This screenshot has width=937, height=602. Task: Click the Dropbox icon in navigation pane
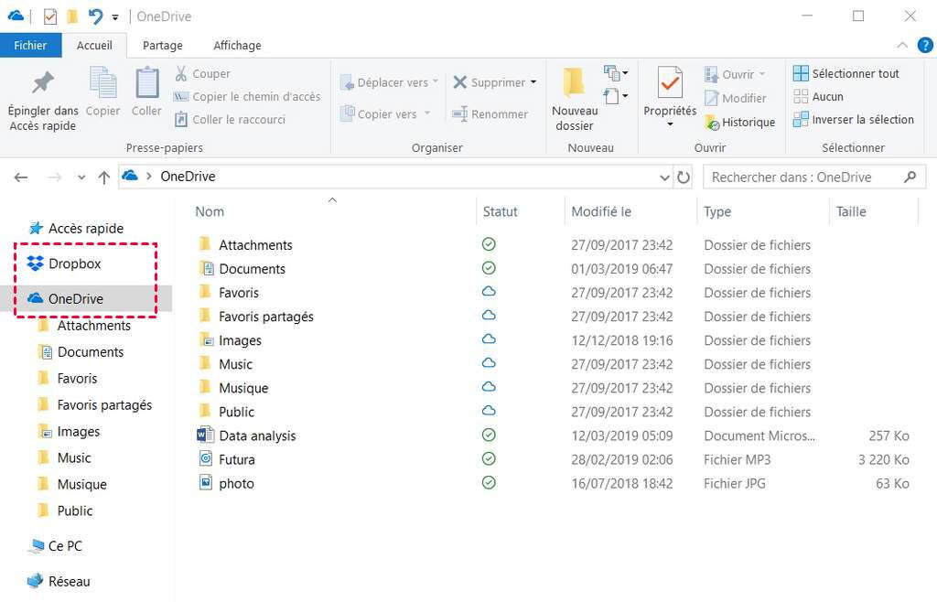click(x=36, y=264)
